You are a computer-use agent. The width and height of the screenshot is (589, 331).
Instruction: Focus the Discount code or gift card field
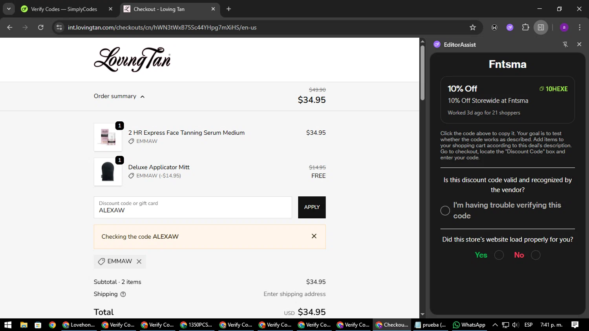pos(193,207)
